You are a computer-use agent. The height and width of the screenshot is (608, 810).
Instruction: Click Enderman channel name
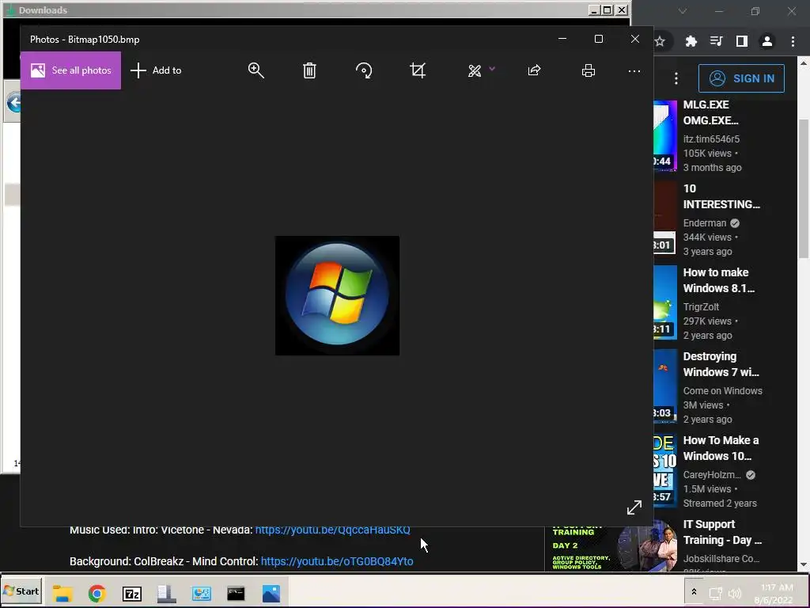pyautogui.click(x=705, y=222)
